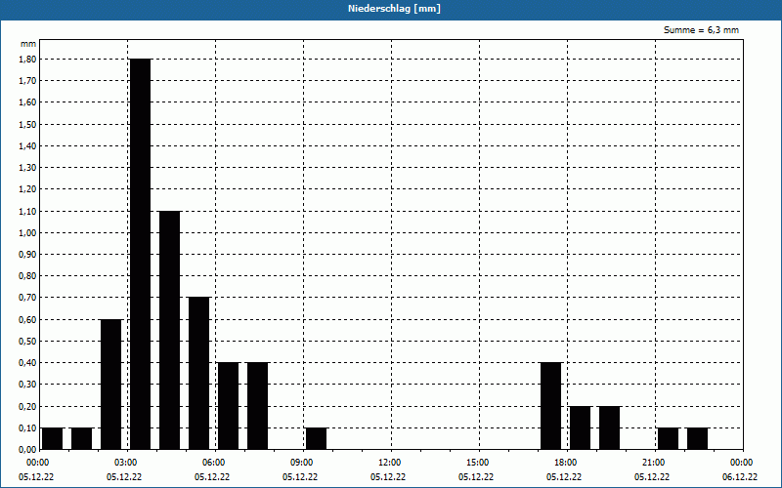The width and height of the screenshot is (782, 488).
Task: Select the 0,30 y-axis label
Action: tap(27, 385)
